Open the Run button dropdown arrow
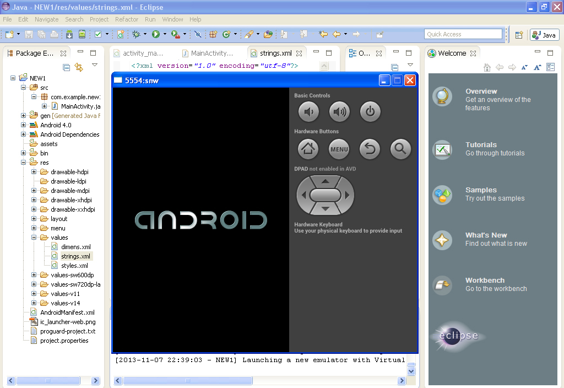 click(x=165, y=34)
